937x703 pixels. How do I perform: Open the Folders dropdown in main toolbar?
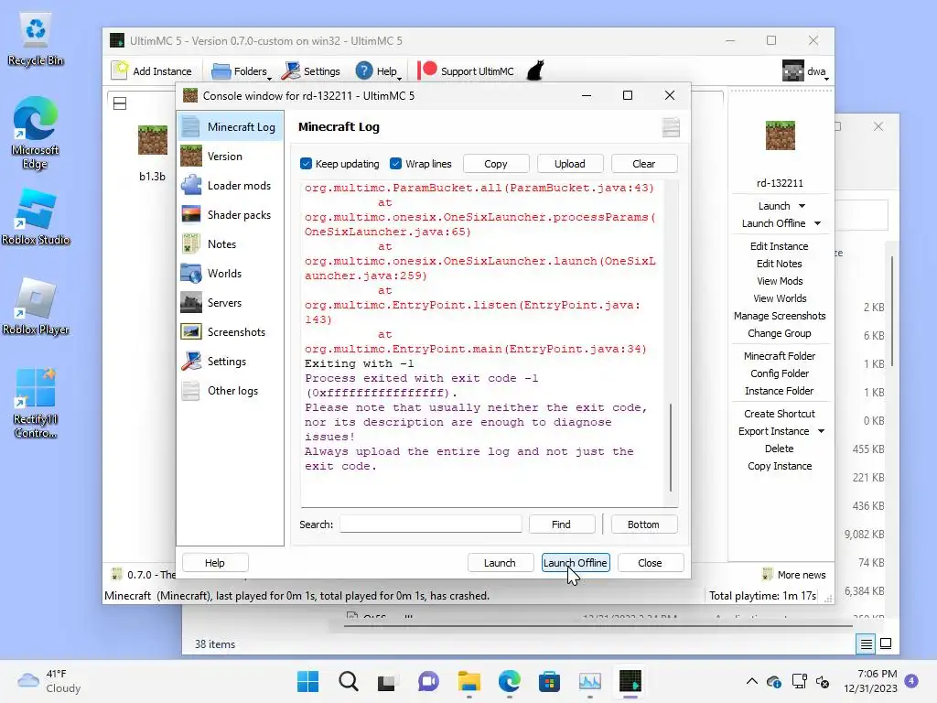pyautogui.click(x=241, y=71)
